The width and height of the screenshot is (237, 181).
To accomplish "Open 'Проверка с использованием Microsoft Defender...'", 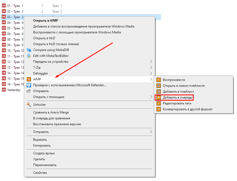I will pyautogui.click(x=70, y=85).
